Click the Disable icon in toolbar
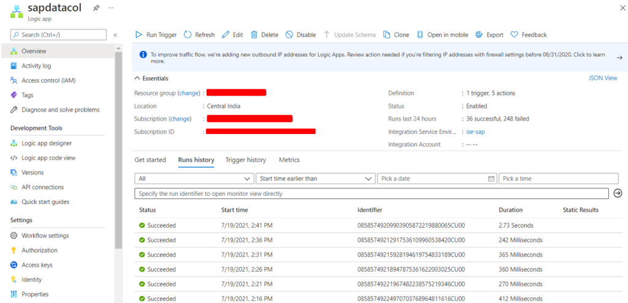 click(289, 35)
